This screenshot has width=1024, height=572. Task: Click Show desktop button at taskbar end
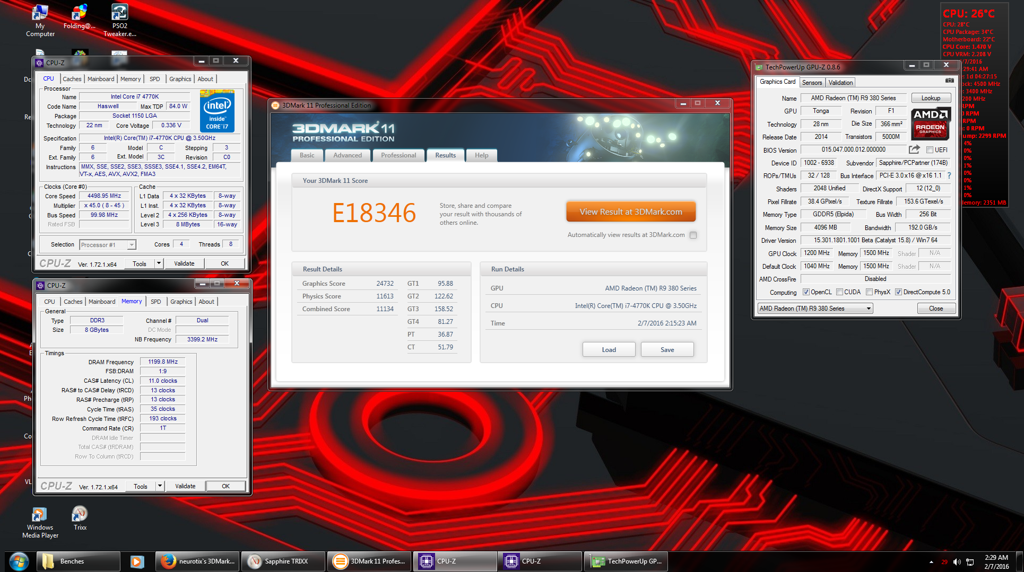pos(1020,561)
